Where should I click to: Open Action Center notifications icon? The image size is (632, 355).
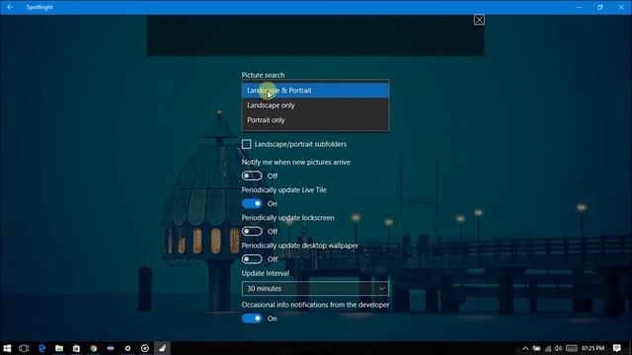coord(616,348)
